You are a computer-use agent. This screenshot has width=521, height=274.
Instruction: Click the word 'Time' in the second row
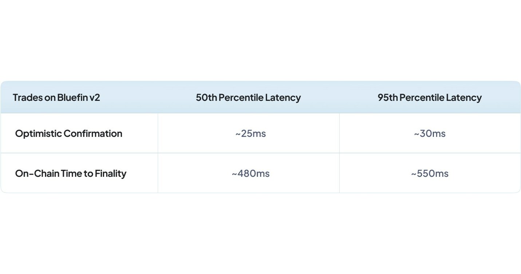click(x=71, y=173)
